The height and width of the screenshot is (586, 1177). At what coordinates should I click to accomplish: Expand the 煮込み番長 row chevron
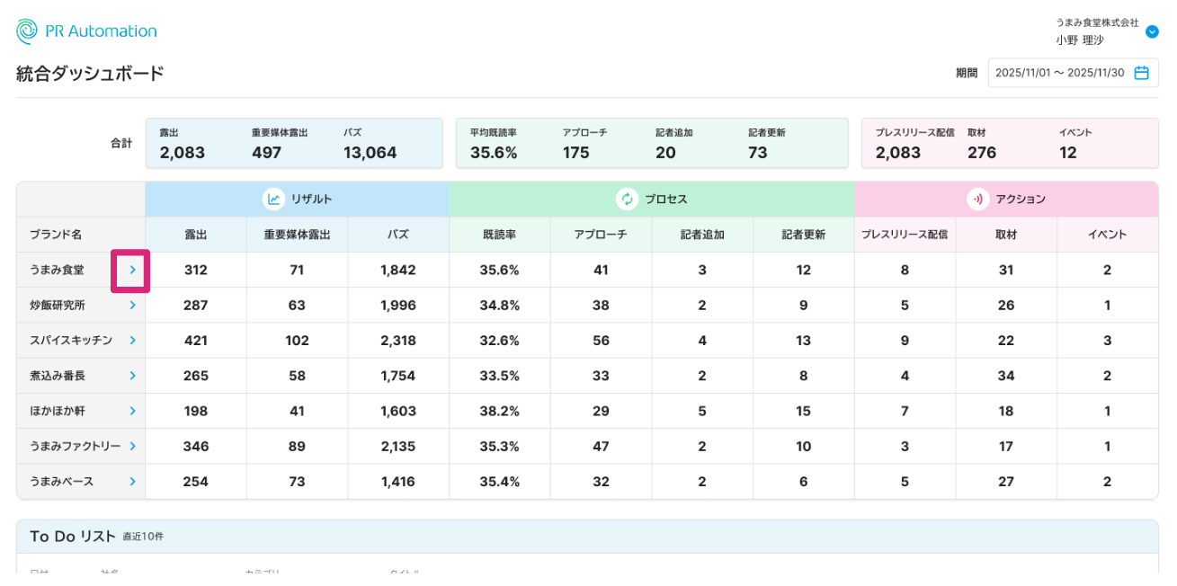click(132, 376)
